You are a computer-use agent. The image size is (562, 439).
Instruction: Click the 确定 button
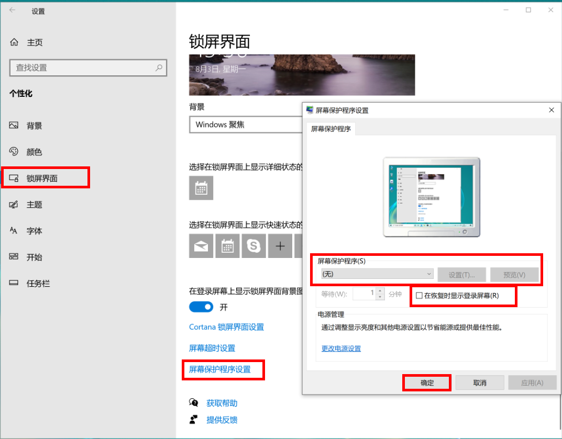click(x=427, y=383)
